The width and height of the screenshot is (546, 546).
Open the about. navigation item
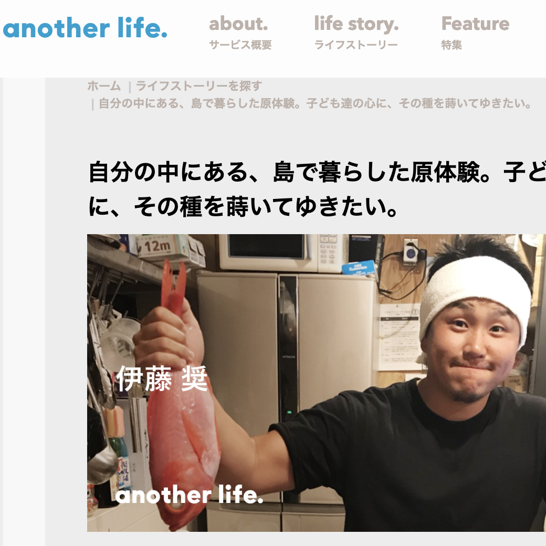pos(238,24)
